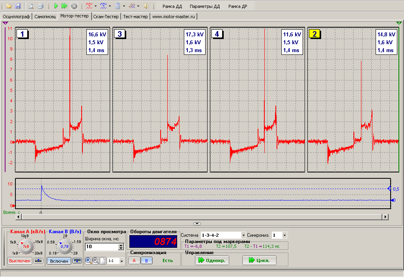
Task: Zoom in with the plus magnifier icon
Action: click(88, 261)
